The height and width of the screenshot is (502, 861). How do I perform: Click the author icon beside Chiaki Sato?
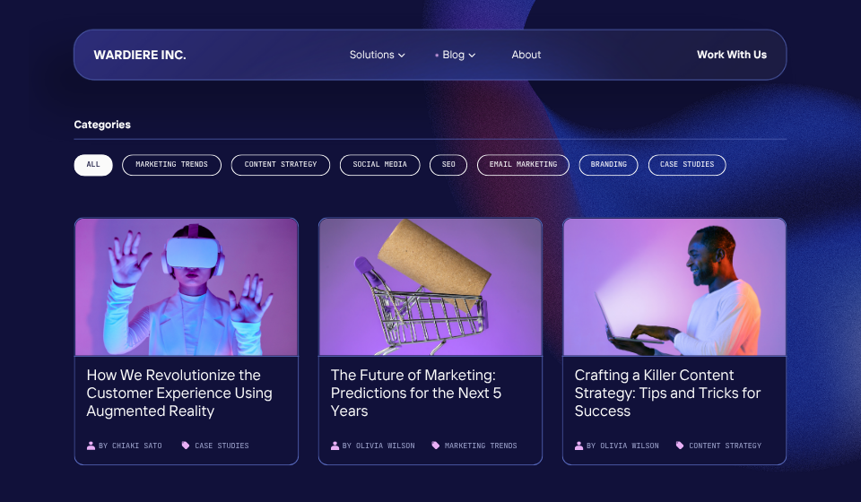[x=91, y=446]
